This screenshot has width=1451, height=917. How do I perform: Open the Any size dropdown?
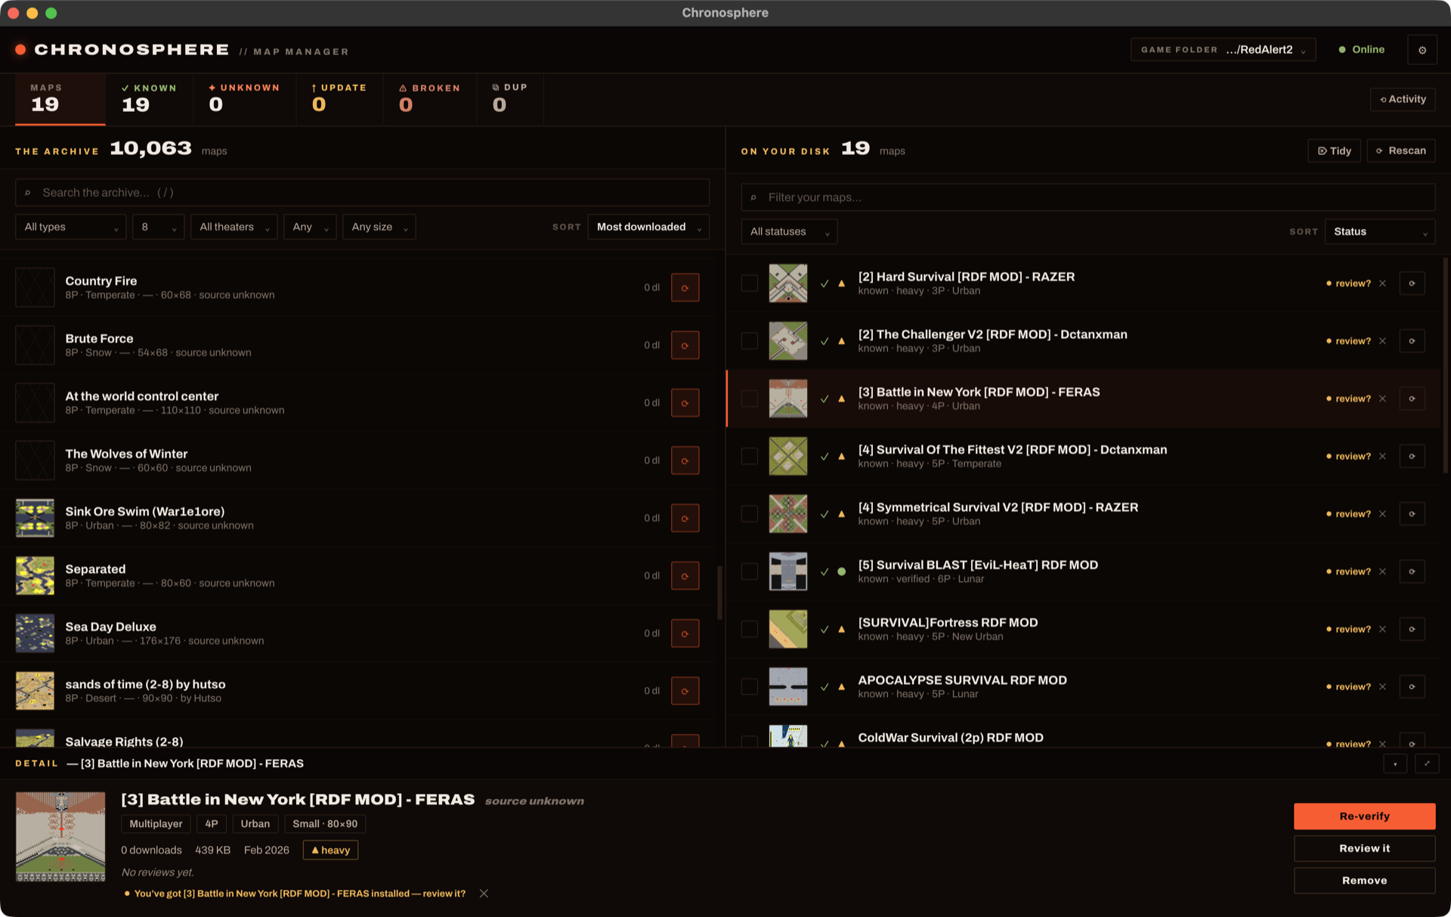pyautogui.click(x=379, y=227)
